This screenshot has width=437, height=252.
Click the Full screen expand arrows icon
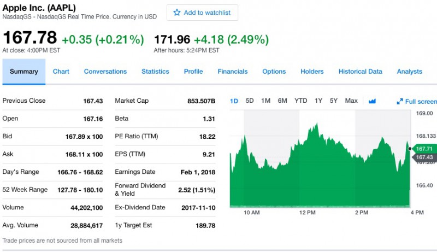[400, 102]
